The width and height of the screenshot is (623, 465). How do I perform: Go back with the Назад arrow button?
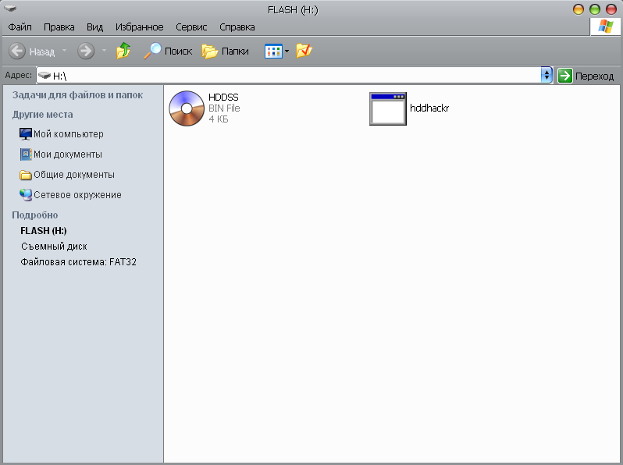pos(31,51)
